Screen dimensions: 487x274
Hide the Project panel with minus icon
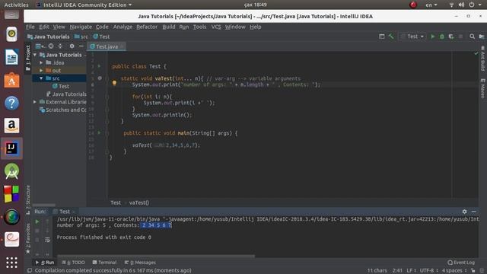(x=81, y=46)
